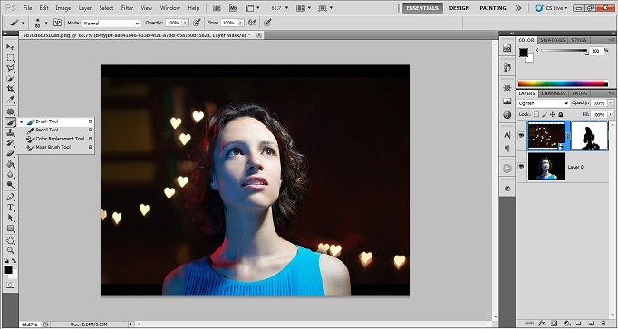Open the Paragraph panel icon
Image resolution: width=618 pixels, height=329 pixels.
pyautogui.click(x=507, y=148)
